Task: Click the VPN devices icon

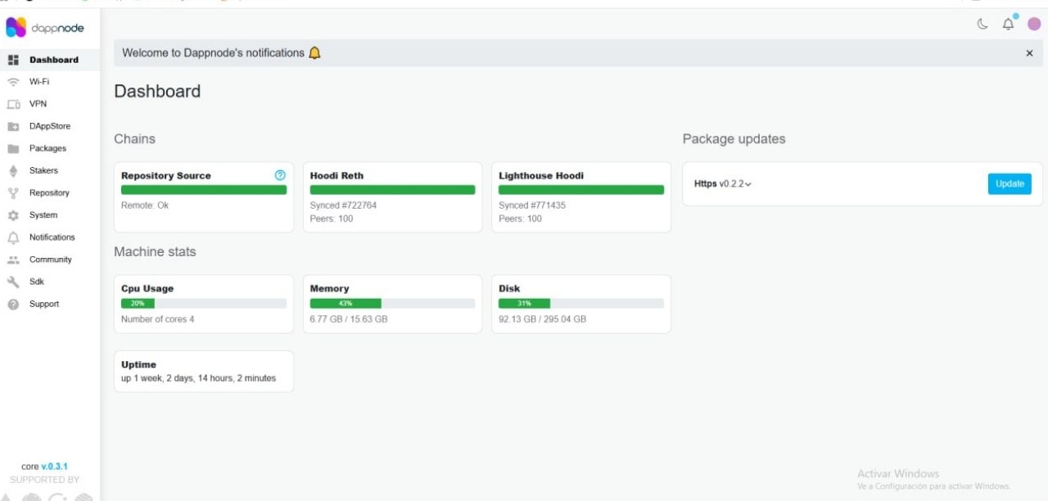Action: 13,104
